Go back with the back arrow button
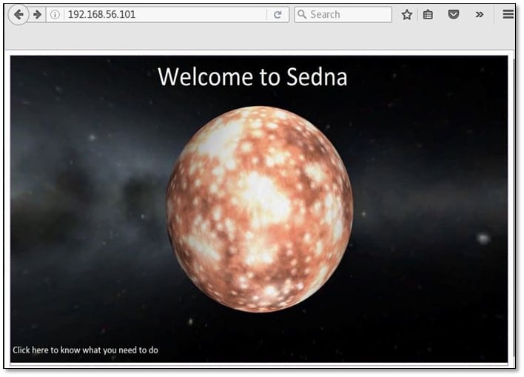This screenshot has height=377, width=524. 19,14
